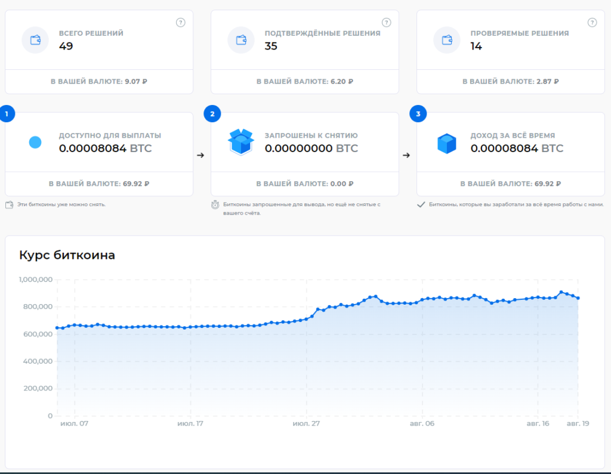Click the blue circle icon in Доступно для выплаты
Screen dimensions: 611x474
click(x=35, y=142)
